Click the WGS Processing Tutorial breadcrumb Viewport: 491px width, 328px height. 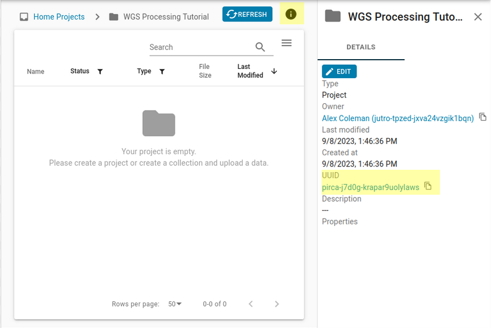tap(165, 17)
